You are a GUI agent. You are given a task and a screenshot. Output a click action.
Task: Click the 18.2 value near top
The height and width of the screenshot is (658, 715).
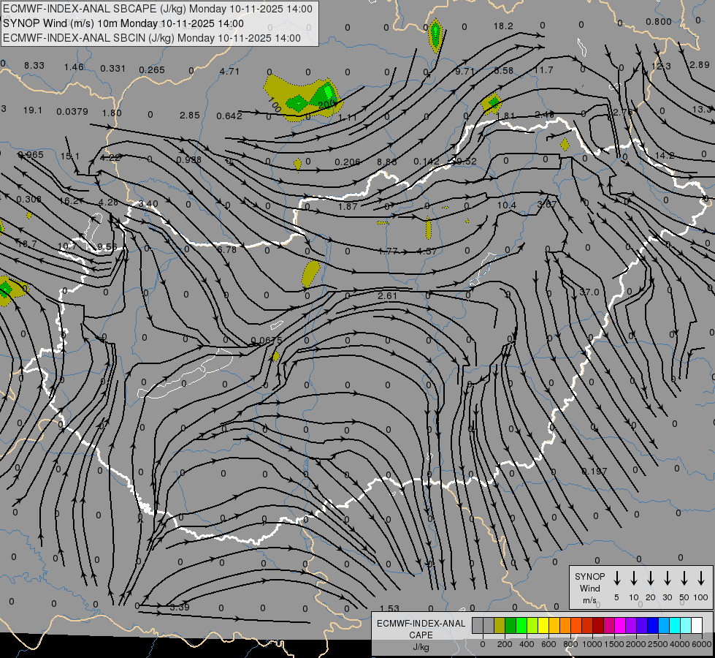coord(503,26)
